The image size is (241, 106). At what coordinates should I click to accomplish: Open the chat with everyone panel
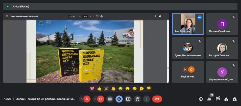pos(218,99)
